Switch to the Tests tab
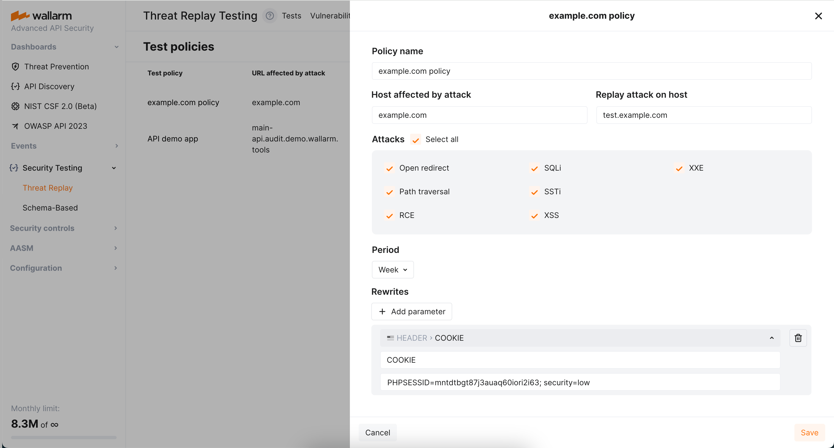The image size is (834, 448). (x=291, y=16)
